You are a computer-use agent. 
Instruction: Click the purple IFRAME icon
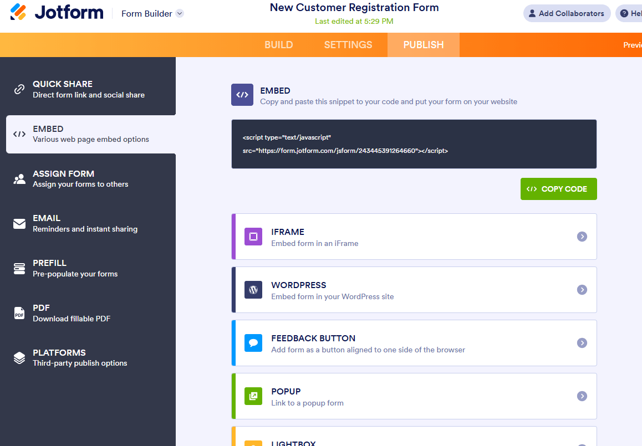click(x=253, y=237)
